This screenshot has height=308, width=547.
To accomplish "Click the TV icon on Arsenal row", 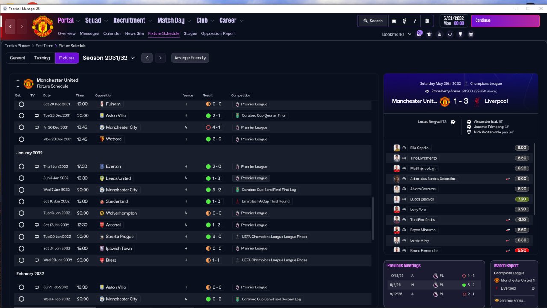I will pyautogui.click(x=37, y=225).
